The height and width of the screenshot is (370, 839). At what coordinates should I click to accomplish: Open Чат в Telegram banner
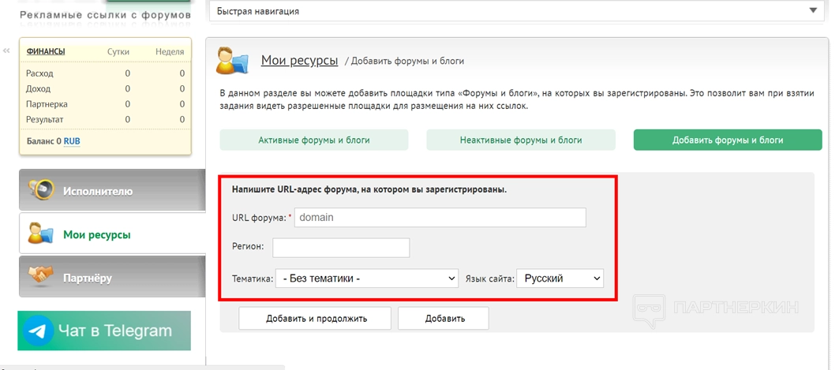coord(104,331)
